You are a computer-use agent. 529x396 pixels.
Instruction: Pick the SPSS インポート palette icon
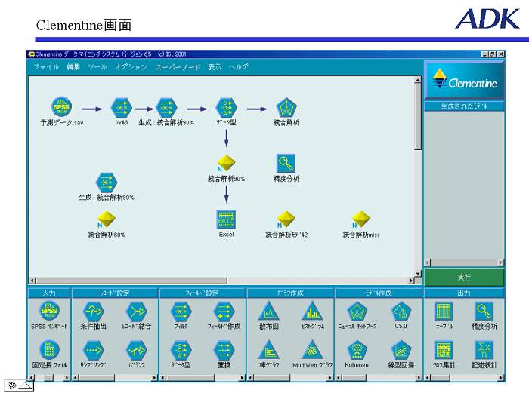tap(50, 311)
